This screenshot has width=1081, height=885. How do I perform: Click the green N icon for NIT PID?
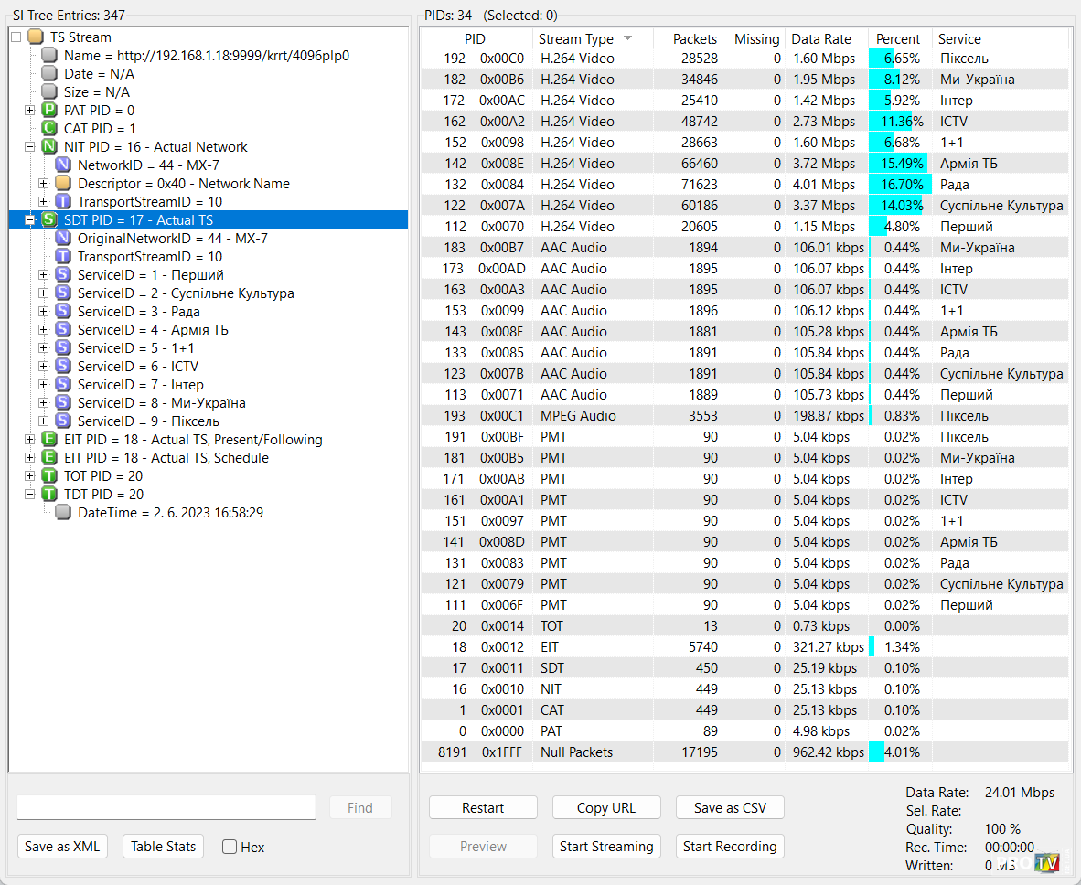click(49, 147)
